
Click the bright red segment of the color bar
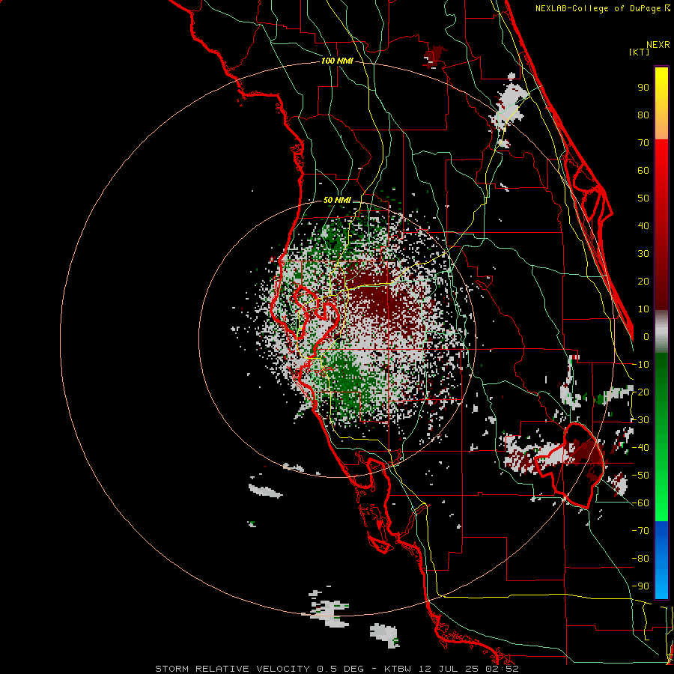(x=661, y=156)
